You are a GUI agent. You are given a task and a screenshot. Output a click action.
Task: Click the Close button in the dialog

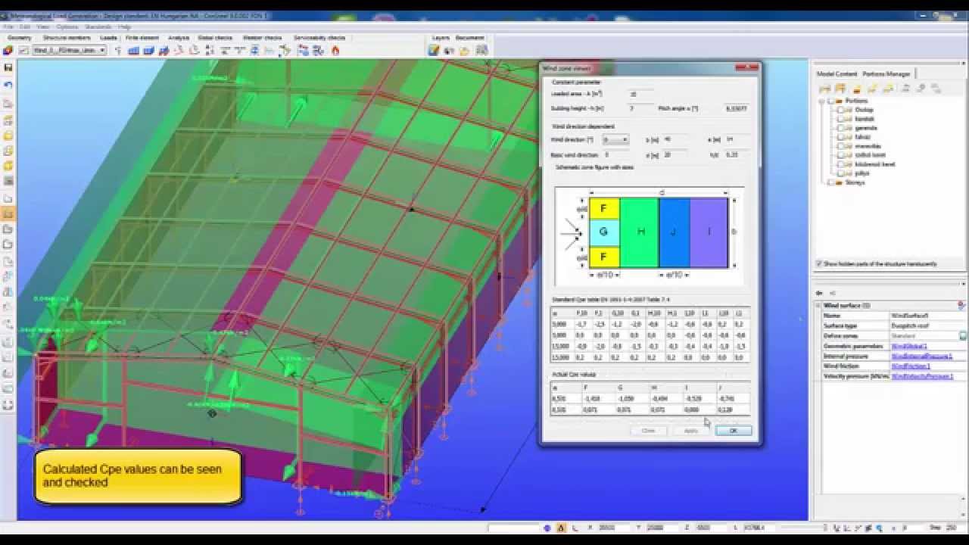pyautogui.click(x=648, y=431)
